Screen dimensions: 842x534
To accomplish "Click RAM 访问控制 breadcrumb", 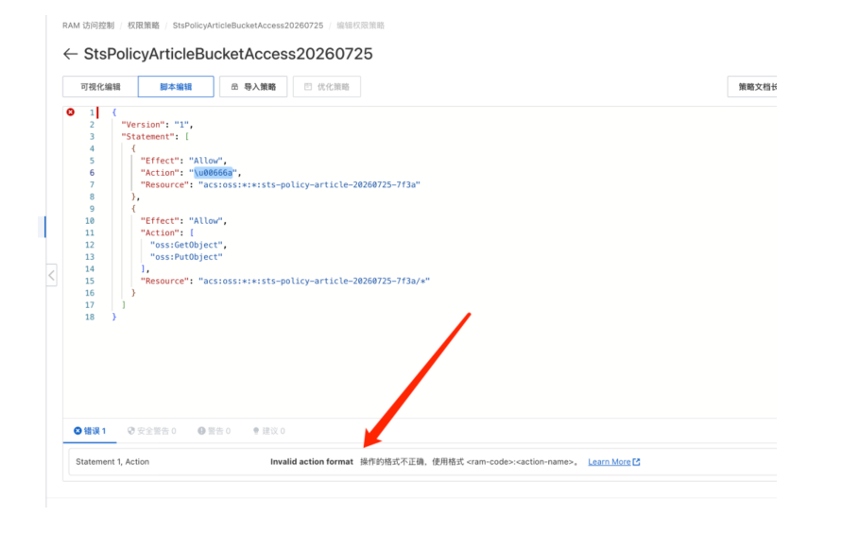I will click(88, 26).
